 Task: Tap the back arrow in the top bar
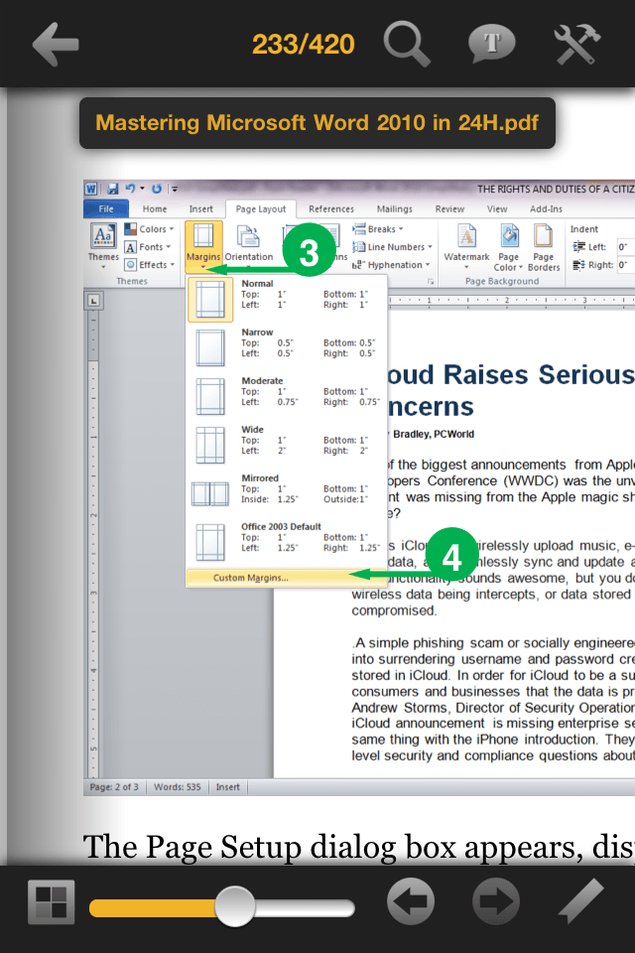pos(56,44)
